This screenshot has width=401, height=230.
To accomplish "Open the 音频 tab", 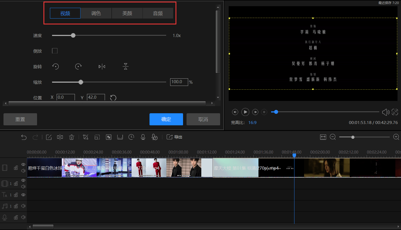I will click(158, 13).
